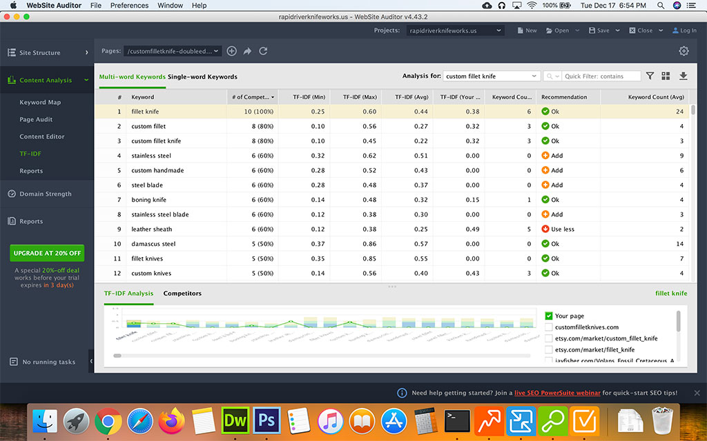
Task: Click the share arrow icon beside Pages
Action: coord(247,51)
